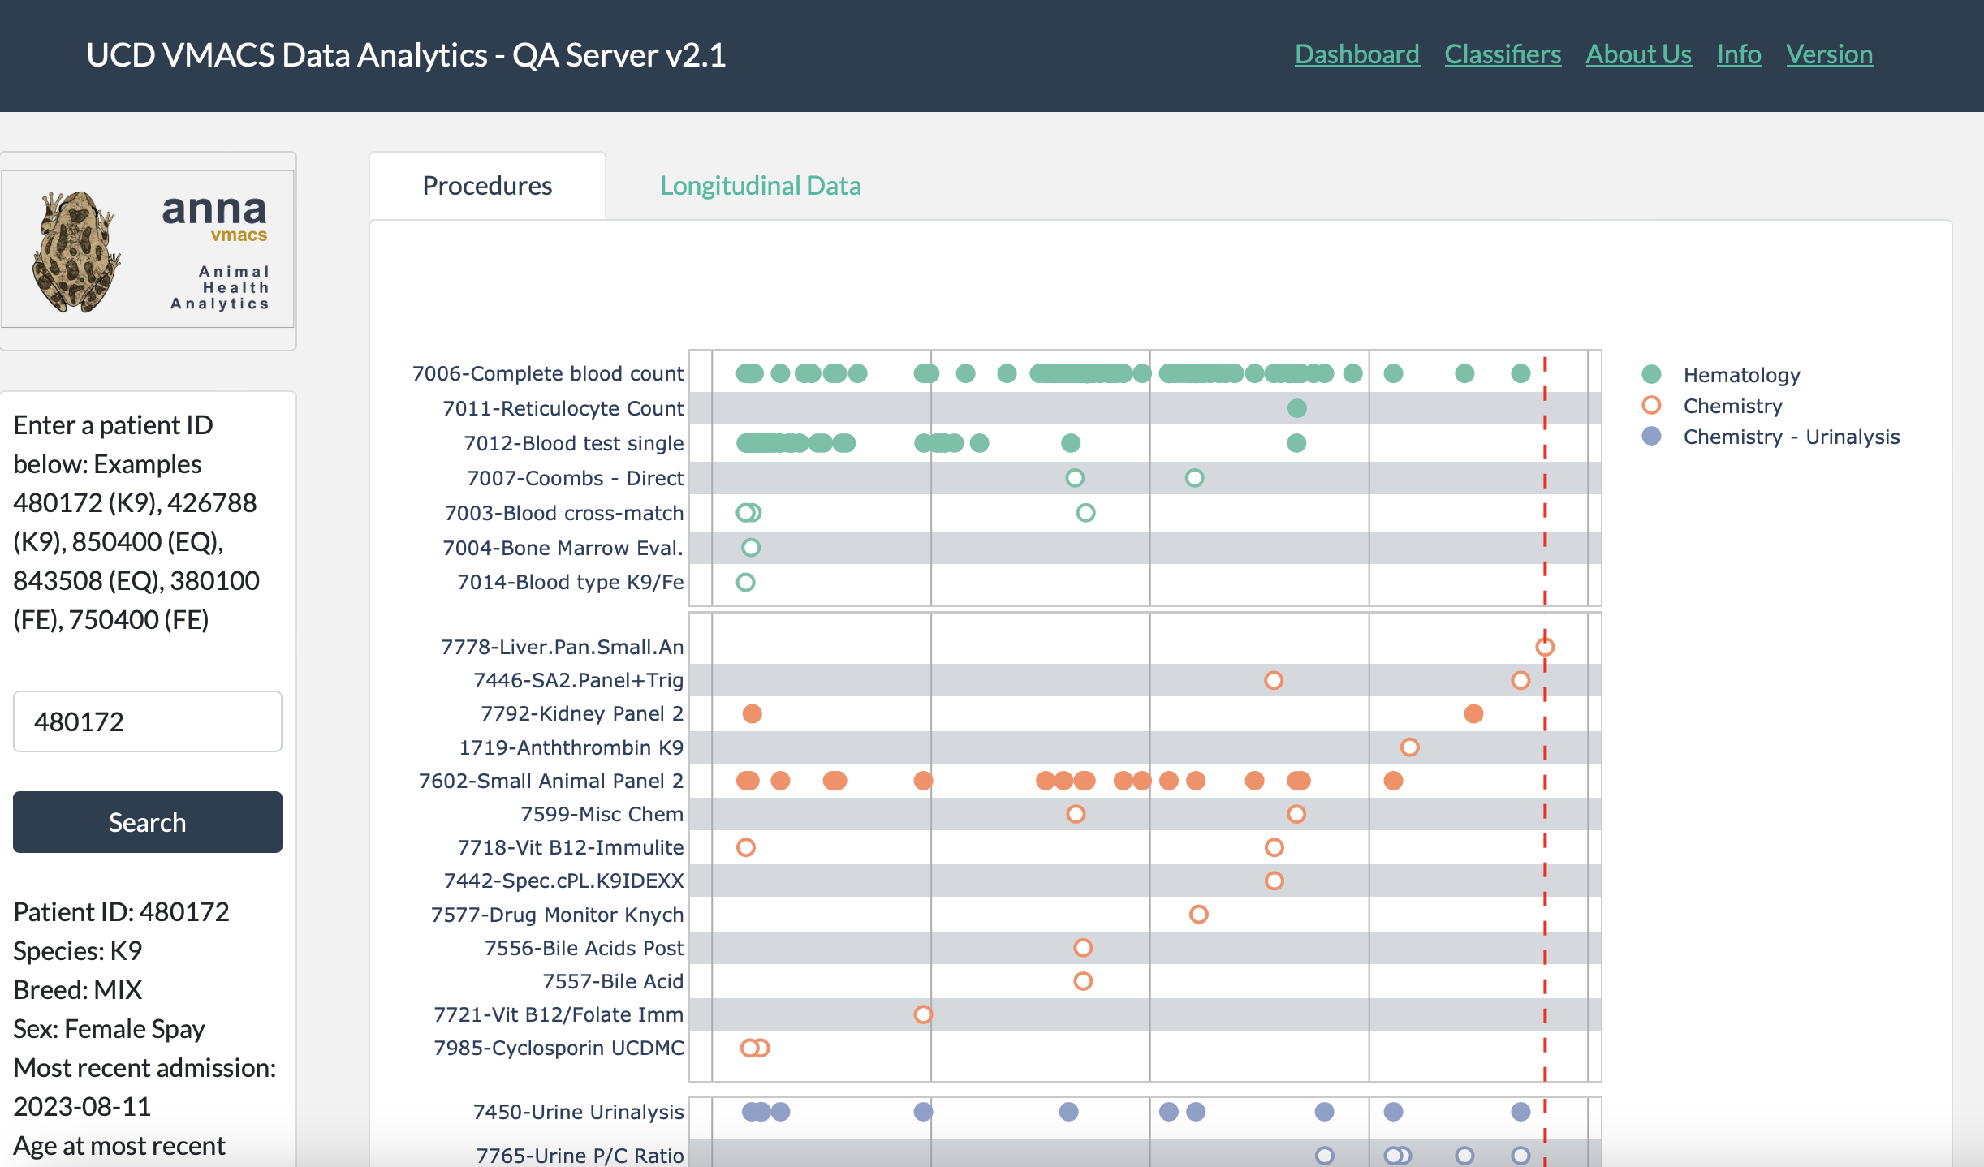The width and height of the screenshot is (1984, 1167).
Task: Click the second 7007-Coombs - Direct marker
Action: pos(1194,478)
